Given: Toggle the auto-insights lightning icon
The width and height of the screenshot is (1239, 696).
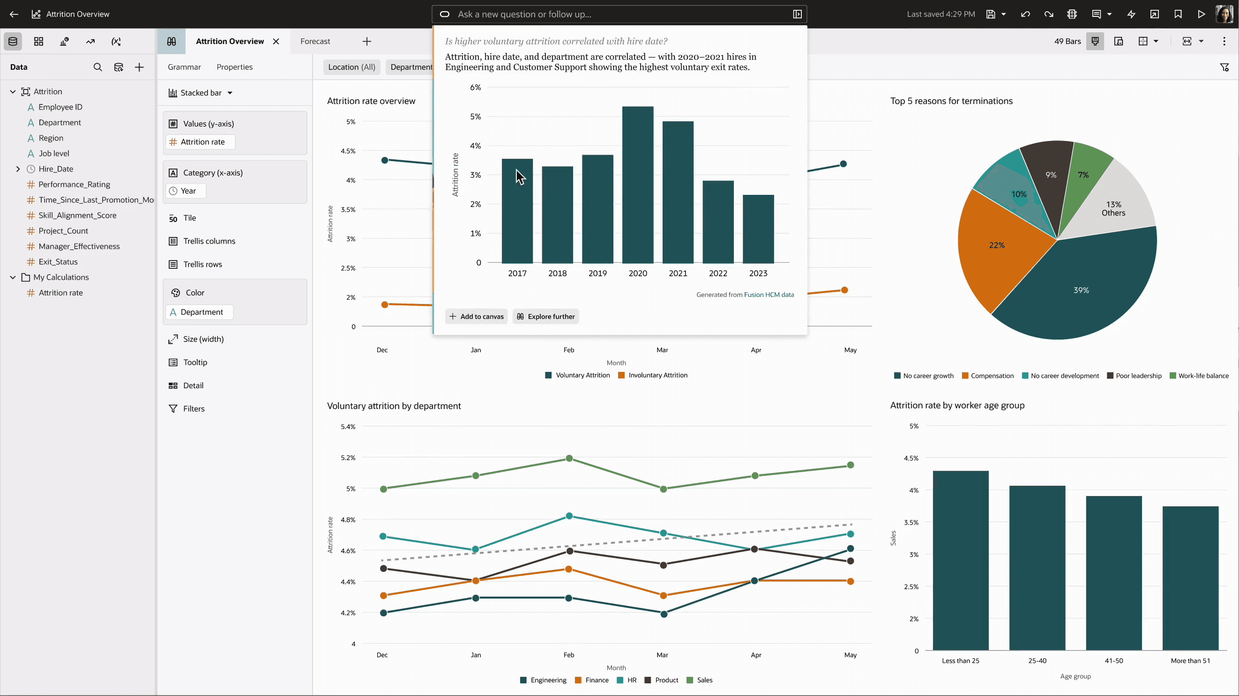Looking at the screenshot, I should [1131, 14].
